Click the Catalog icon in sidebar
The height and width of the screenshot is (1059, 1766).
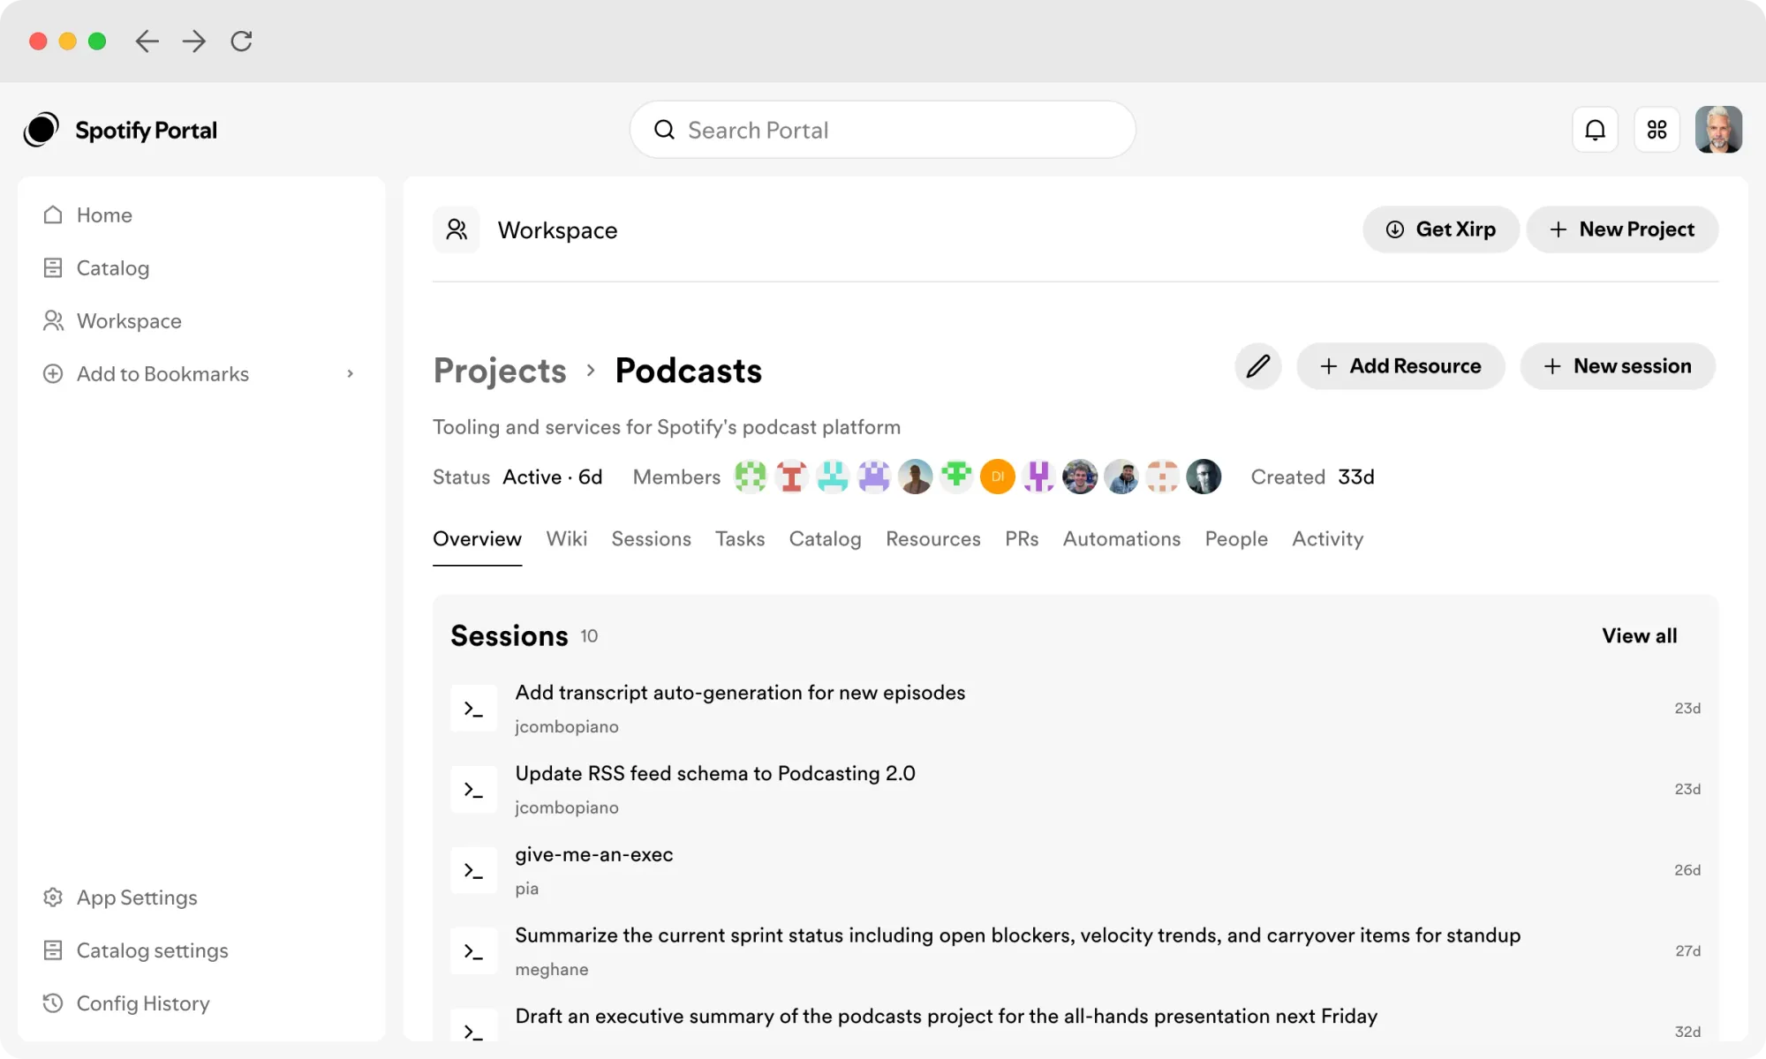pyautogui.click(x=53, y=267)
